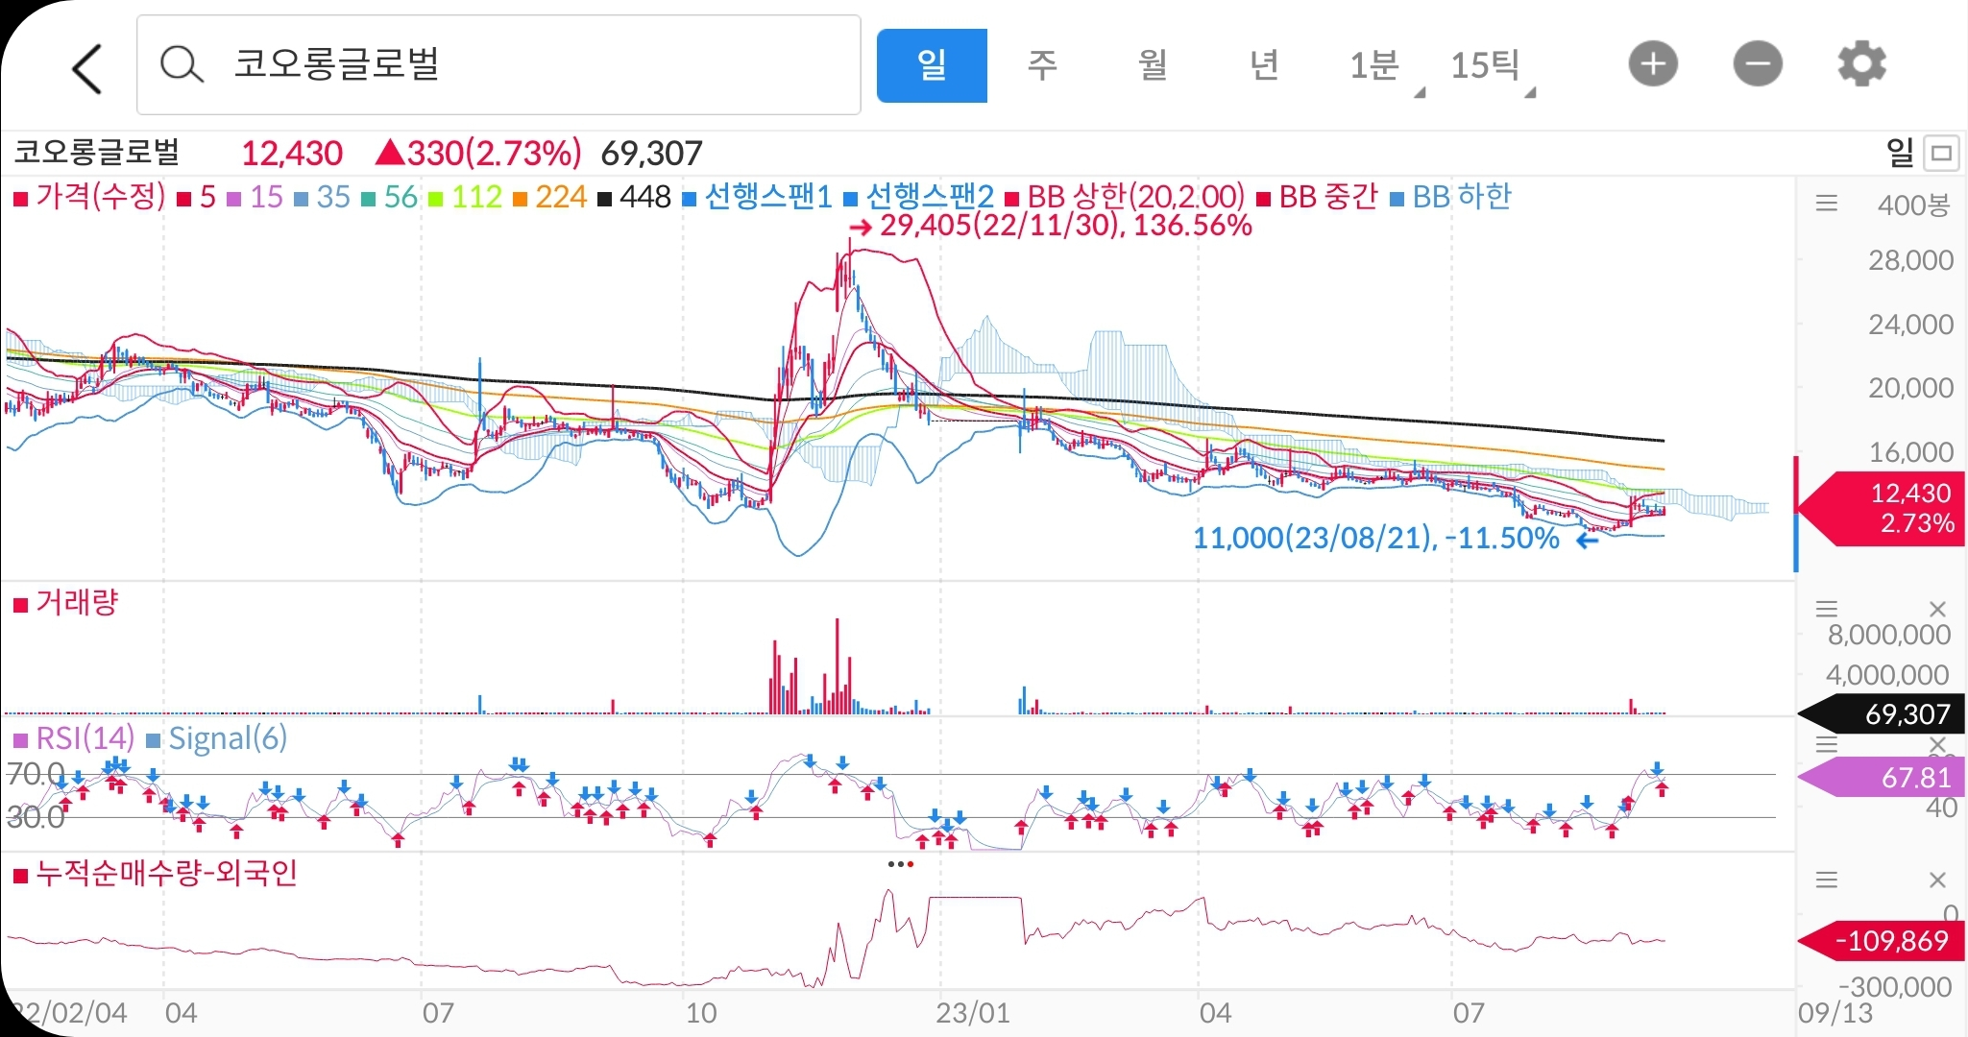This screenshot has width=1968, height=1037.
Task: Zoom out with the minus icon
Action: click(x=1758, y=64)
